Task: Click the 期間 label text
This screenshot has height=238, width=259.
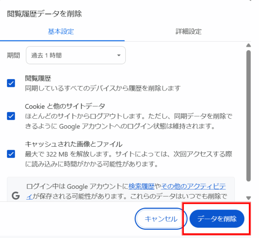Action: click(13, 55)
